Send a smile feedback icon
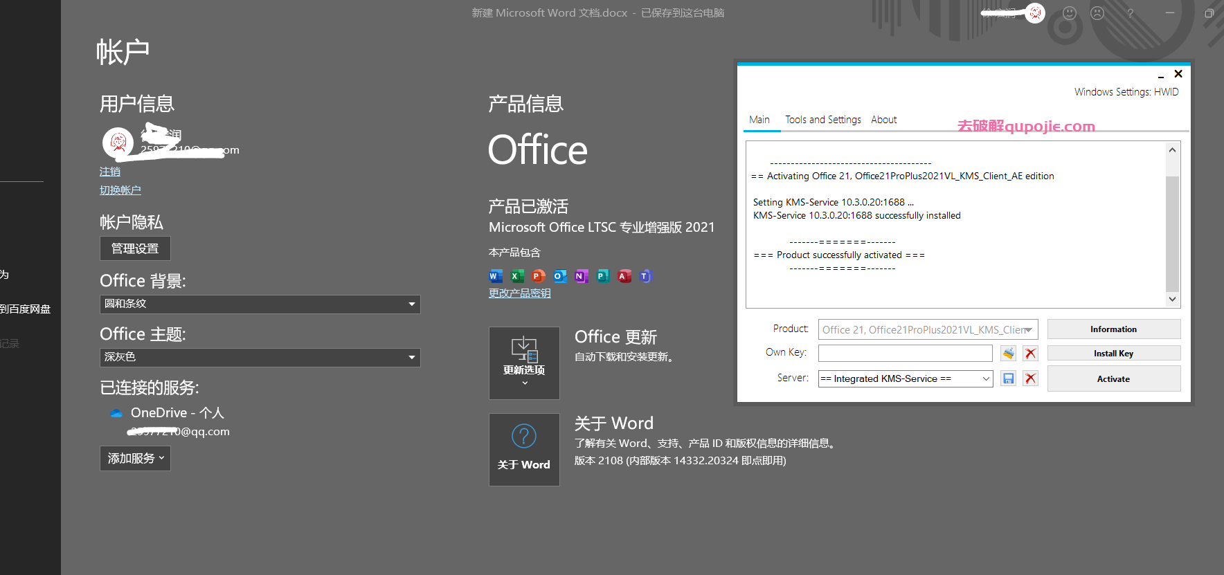The image size is (1224, 575). coord(1070,13)
